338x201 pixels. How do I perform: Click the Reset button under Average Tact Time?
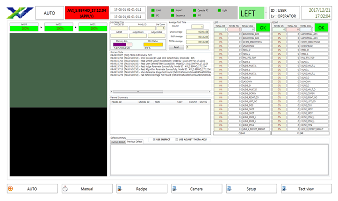[176, 47]
